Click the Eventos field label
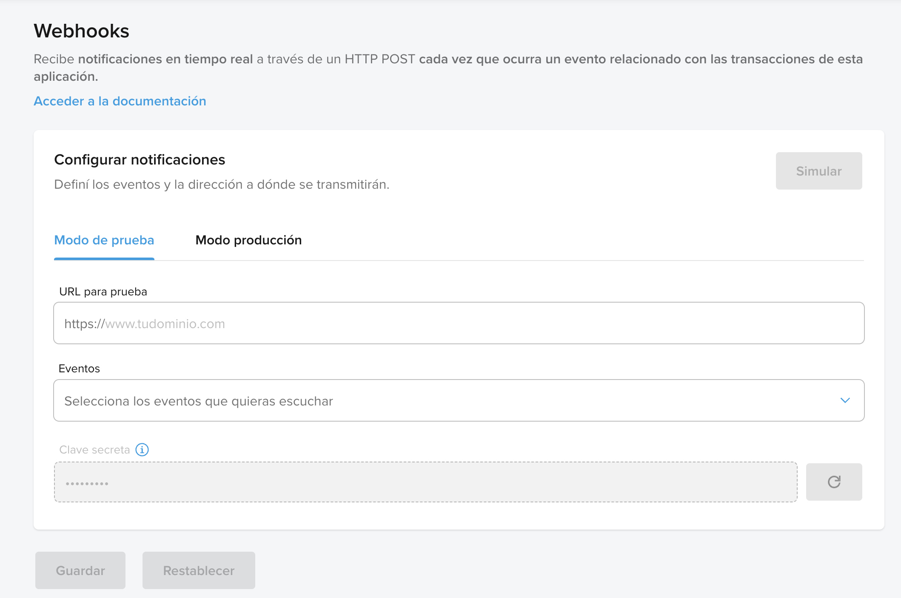The height and width of the screenshot is (598, 901). [x=79, y=368]
